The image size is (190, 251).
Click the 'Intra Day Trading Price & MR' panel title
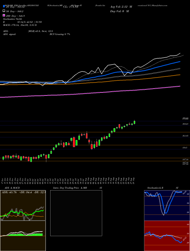pos(70,188)
